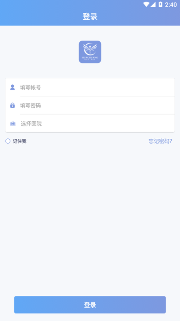
Task: Click the hospital building icon
Action: pos(13,124)
